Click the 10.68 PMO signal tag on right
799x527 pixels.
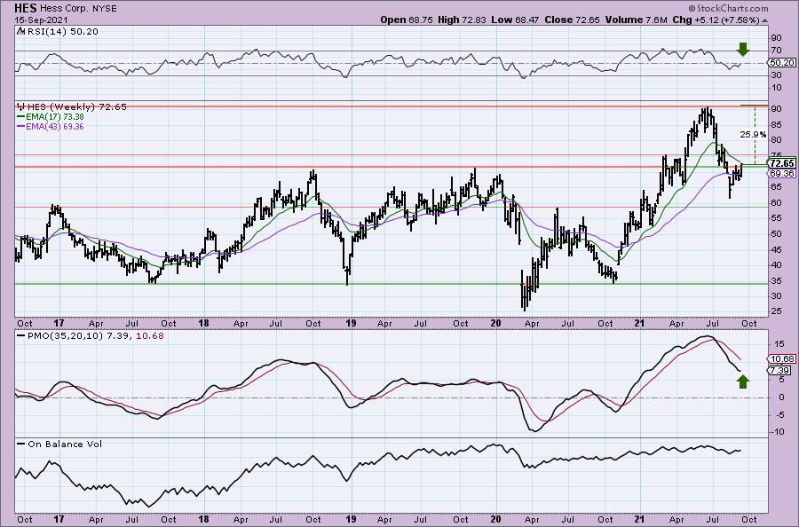pos(782,359)
